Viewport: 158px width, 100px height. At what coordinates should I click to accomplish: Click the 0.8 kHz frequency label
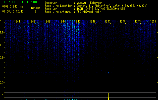[2, 70]
